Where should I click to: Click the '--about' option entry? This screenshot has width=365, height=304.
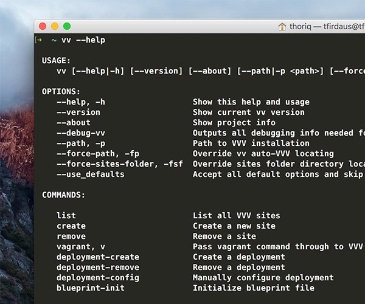coord(74,122)
